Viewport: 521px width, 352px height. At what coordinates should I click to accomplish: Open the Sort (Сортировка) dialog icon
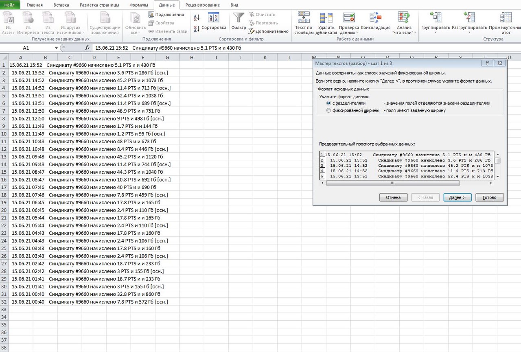(214, 17)
